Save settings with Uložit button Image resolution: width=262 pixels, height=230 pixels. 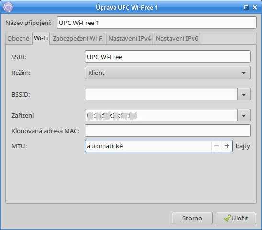click(x=236, y=218)
